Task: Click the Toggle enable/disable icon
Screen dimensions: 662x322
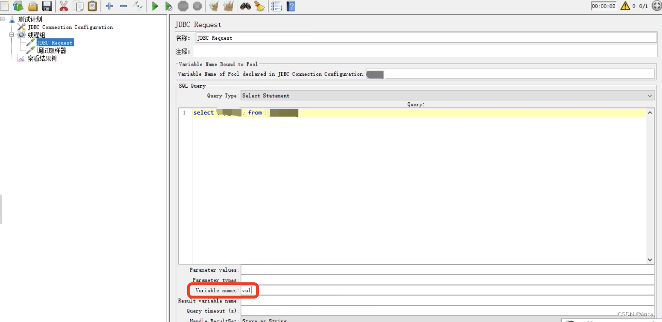Action: [x=138, y=6]
